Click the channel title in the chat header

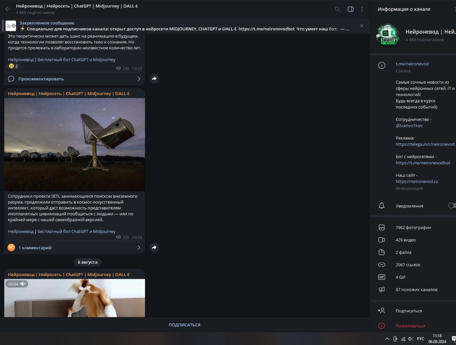point(77,6)
